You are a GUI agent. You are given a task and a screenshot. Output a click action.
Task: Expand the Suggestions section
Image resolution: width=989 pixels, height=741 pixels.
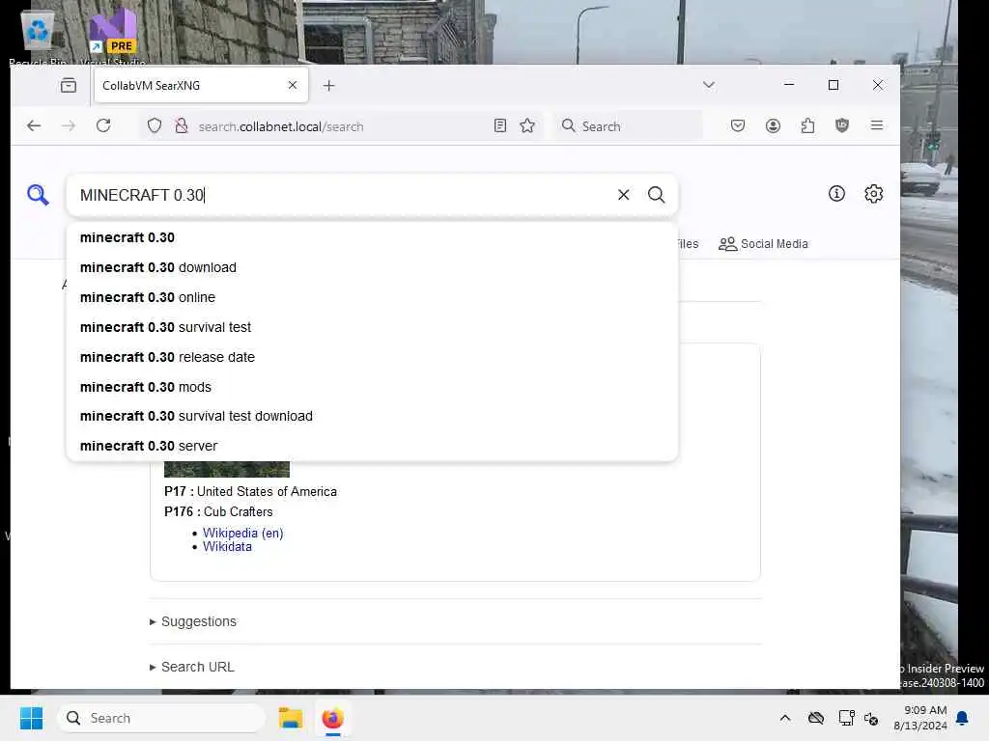click(193, 621)
